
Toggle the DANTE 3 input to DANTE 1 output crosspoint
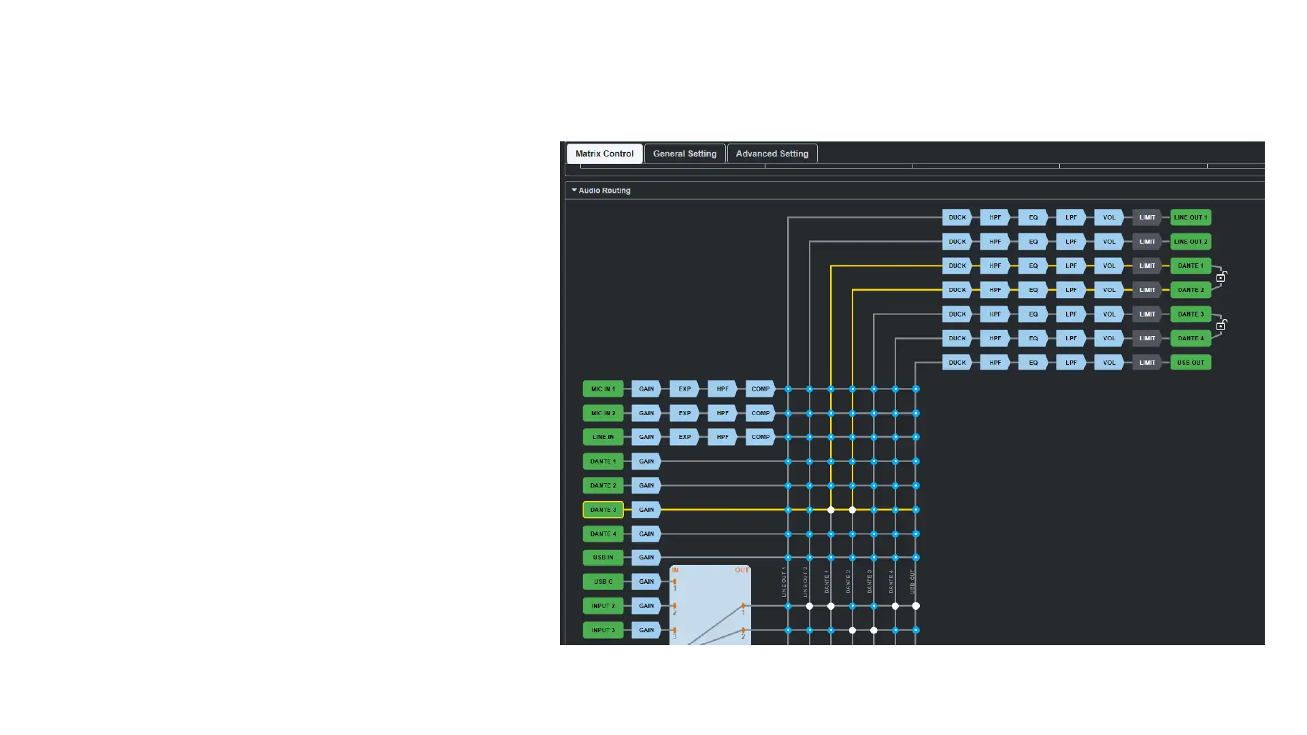click(x=831, y=510)
